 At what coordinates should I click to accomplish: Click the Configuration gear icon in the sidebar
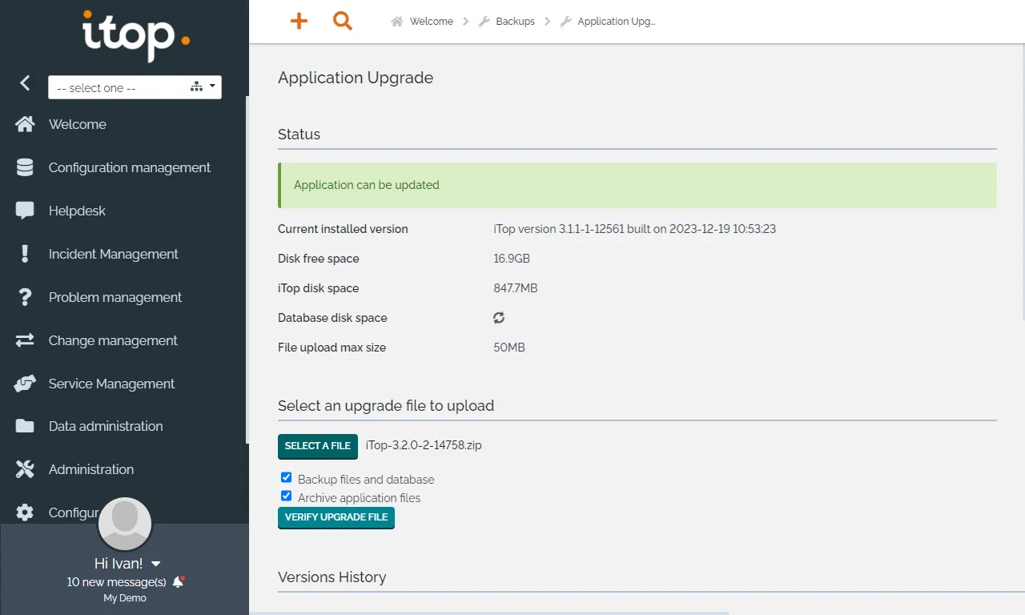point(25,512)
